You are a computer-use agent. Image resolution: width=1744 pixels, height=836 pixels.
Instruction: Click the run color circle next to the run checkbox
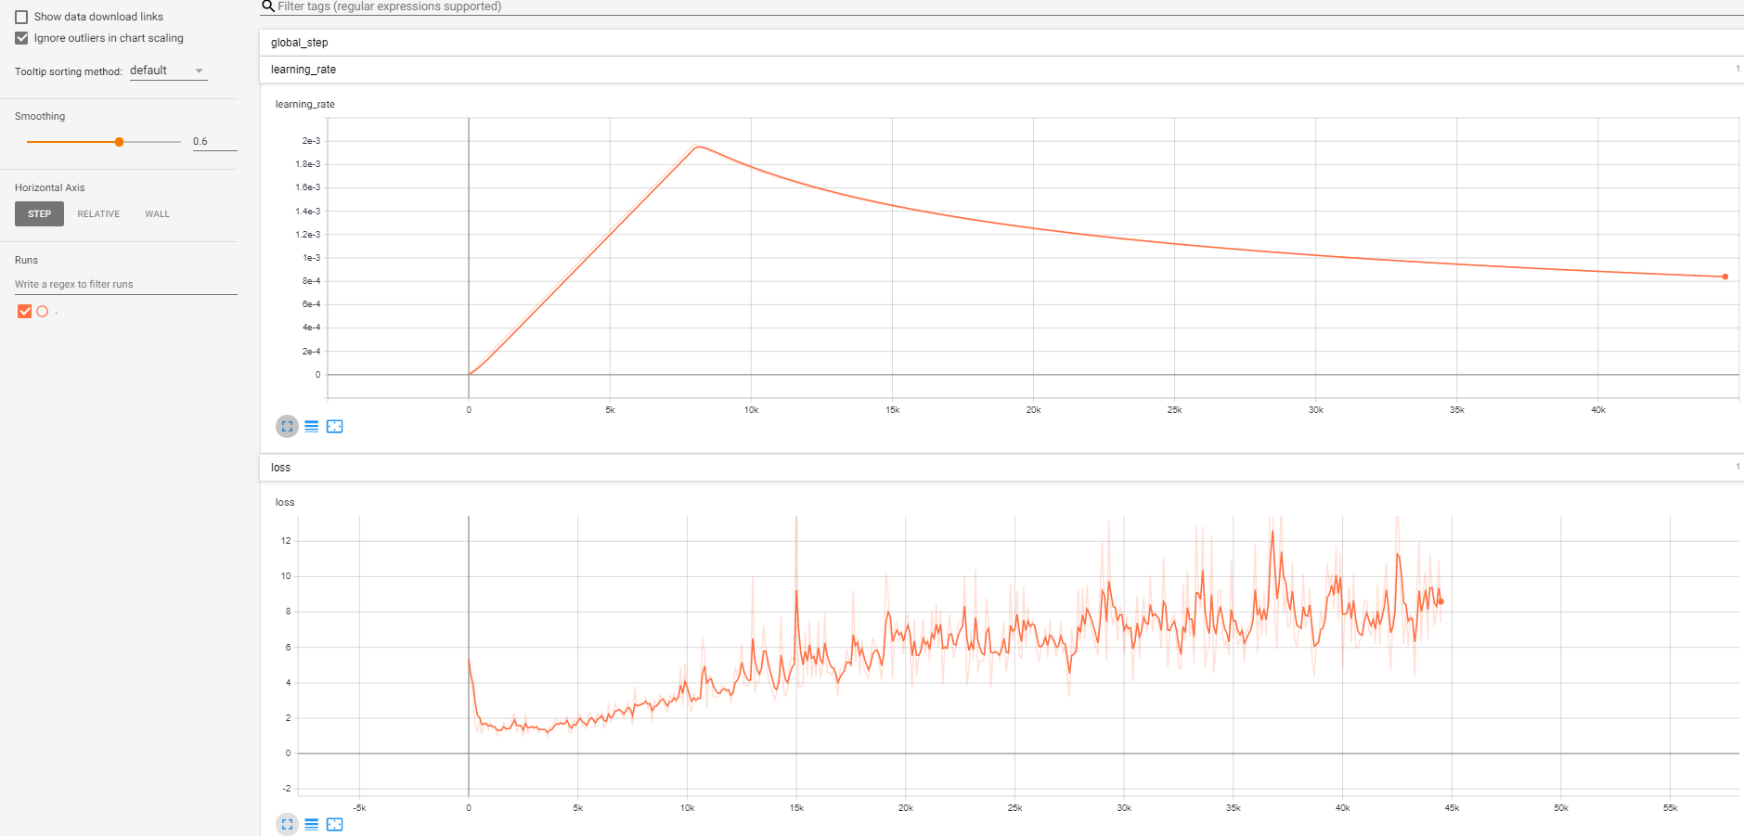pos(42,312)
